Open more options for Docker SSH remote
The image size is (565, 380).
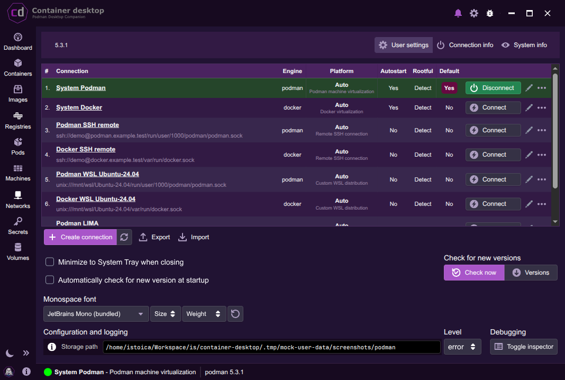pyautogui.click(x=542, y=155)
